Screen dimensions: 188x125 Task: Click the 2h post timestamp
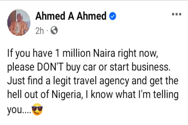pyautogui.click(x=40, y=31)
